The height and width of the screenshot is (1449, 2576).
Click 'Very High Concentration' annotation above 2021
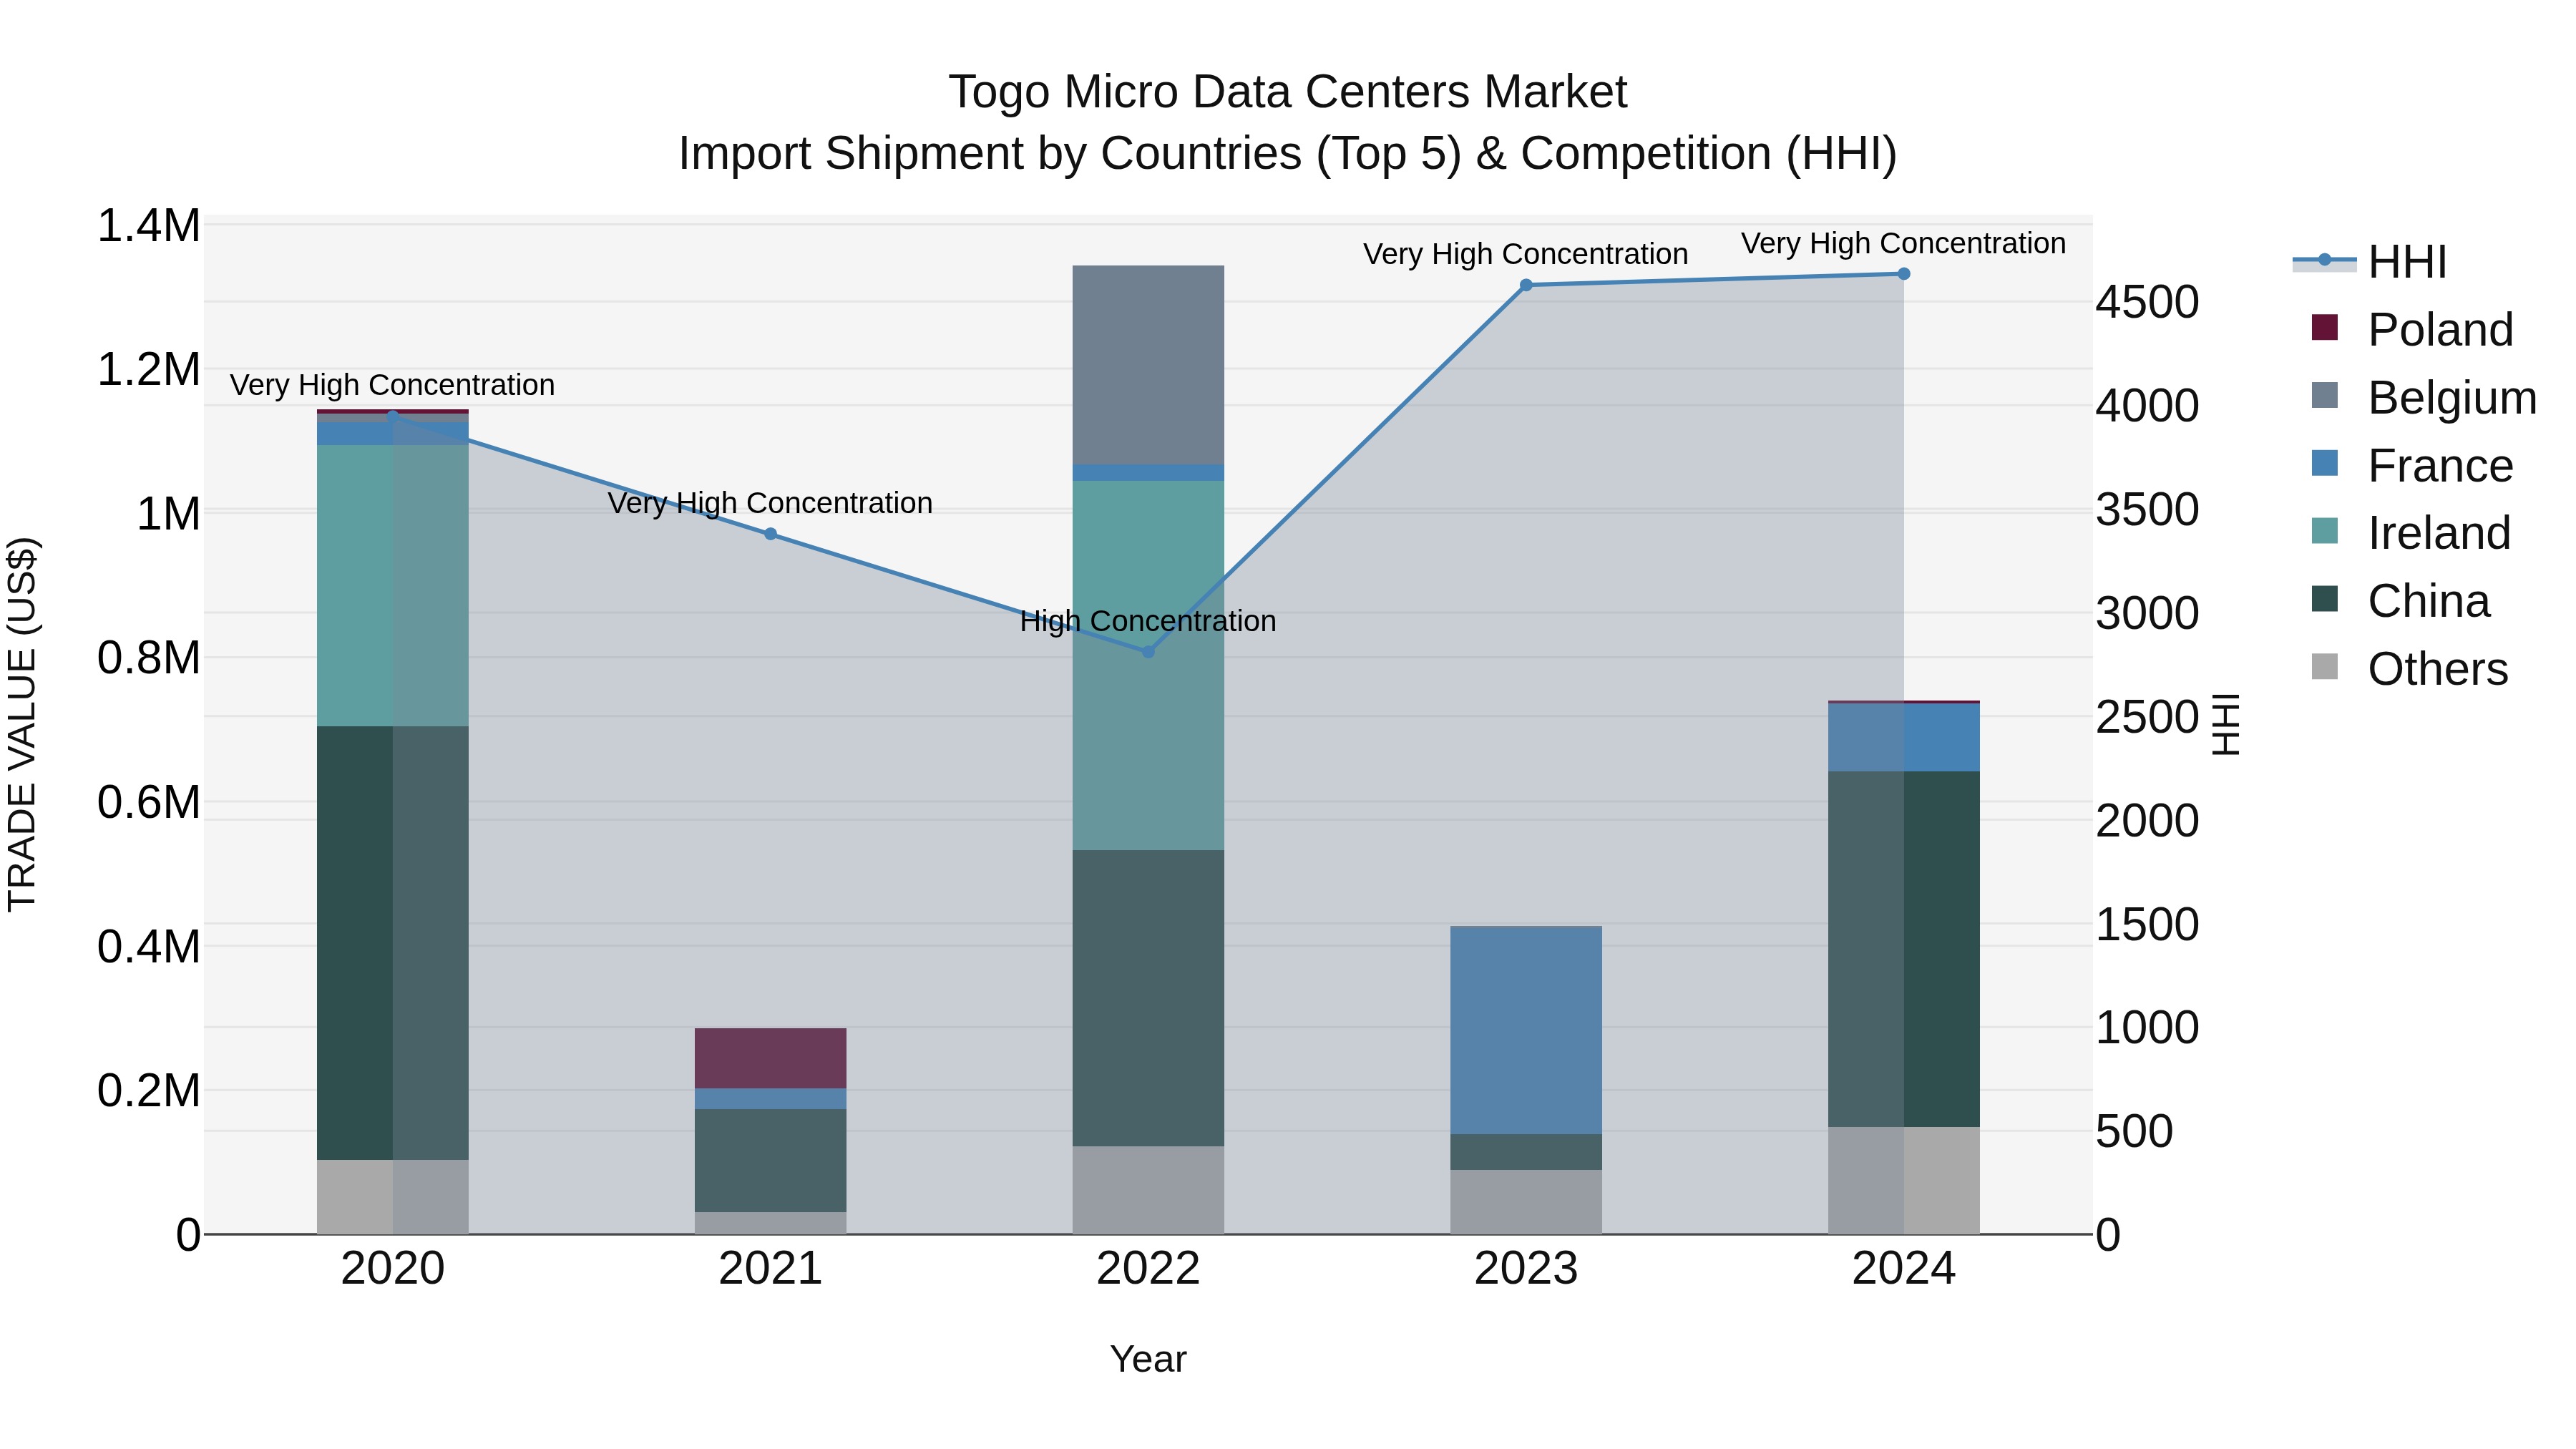click(x=770, y=503)
